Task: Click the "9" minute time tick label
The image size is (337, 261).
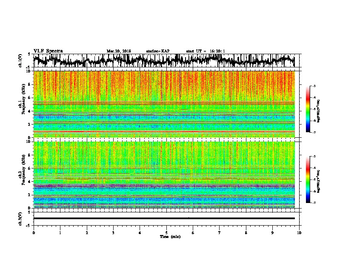Action: pyautogui.click(x=272, y=233)
